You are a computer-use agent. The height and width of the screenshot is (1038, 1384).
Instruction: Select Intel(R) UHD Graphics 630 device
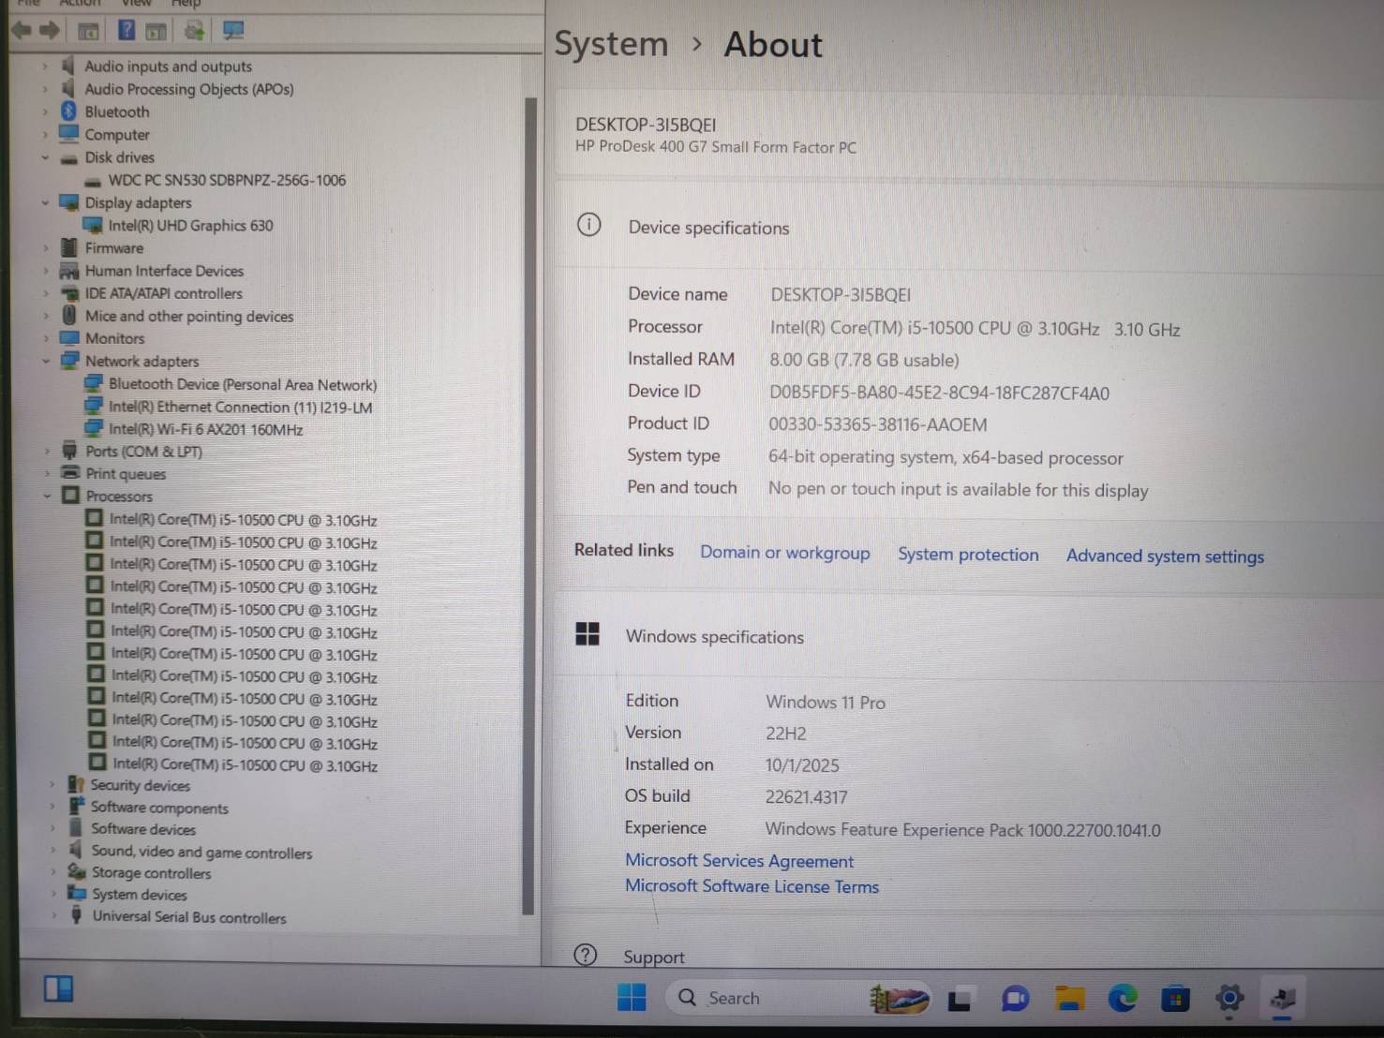click(x=190, y=226)
